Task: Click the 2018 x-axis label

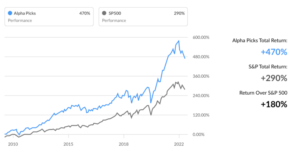Action: 124,144
